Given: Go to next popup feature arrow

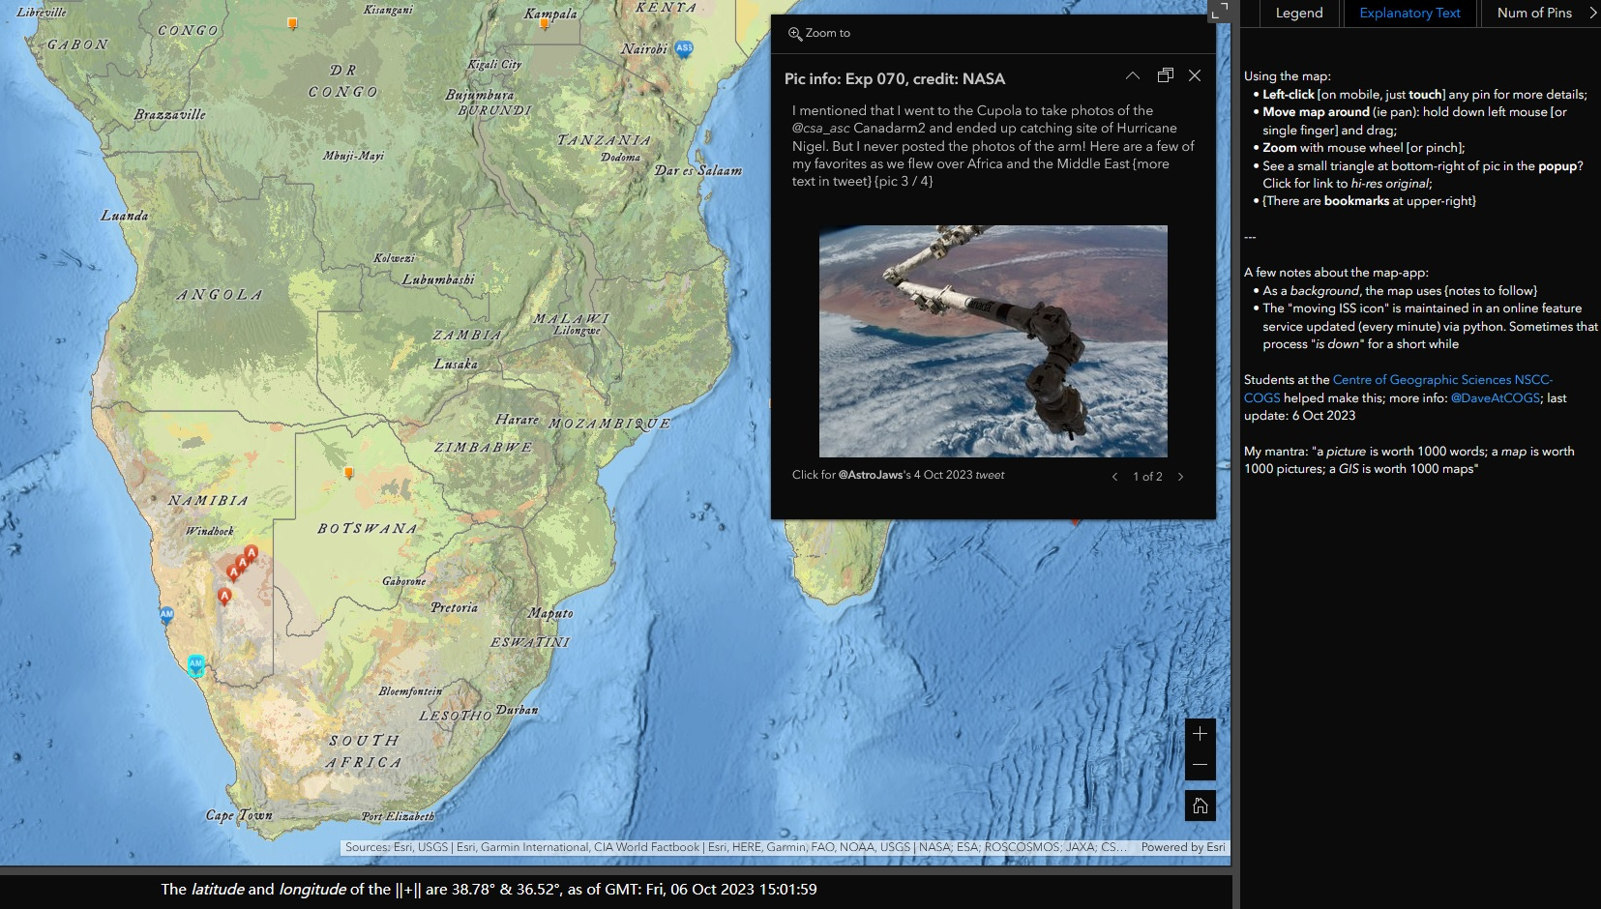Looking at the screenshot, I should click(x=1180, y=477).
